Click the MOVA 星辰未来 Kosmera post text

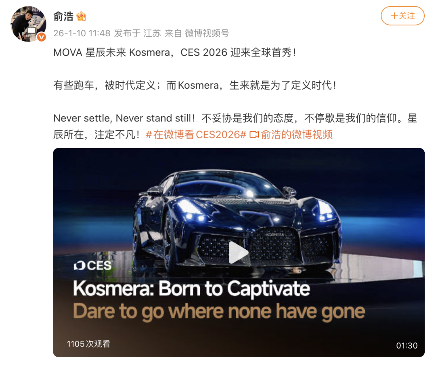point(175,52)
